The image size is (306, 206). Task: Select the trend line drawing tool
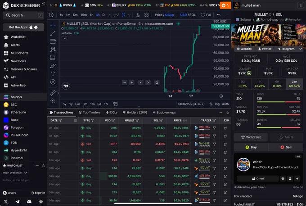click(53, 33)
